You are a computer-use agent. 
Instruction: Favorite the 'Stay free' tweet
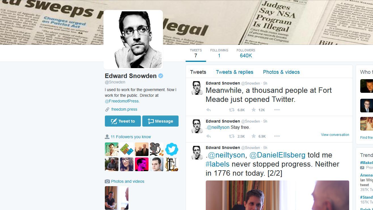(253, 136)
